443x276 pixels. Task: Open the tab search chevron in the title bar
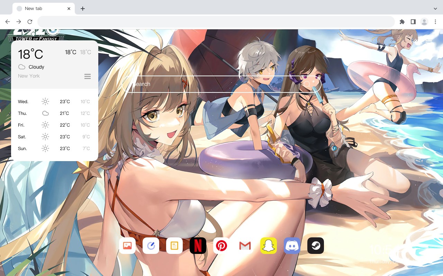(x=435, y=8)
